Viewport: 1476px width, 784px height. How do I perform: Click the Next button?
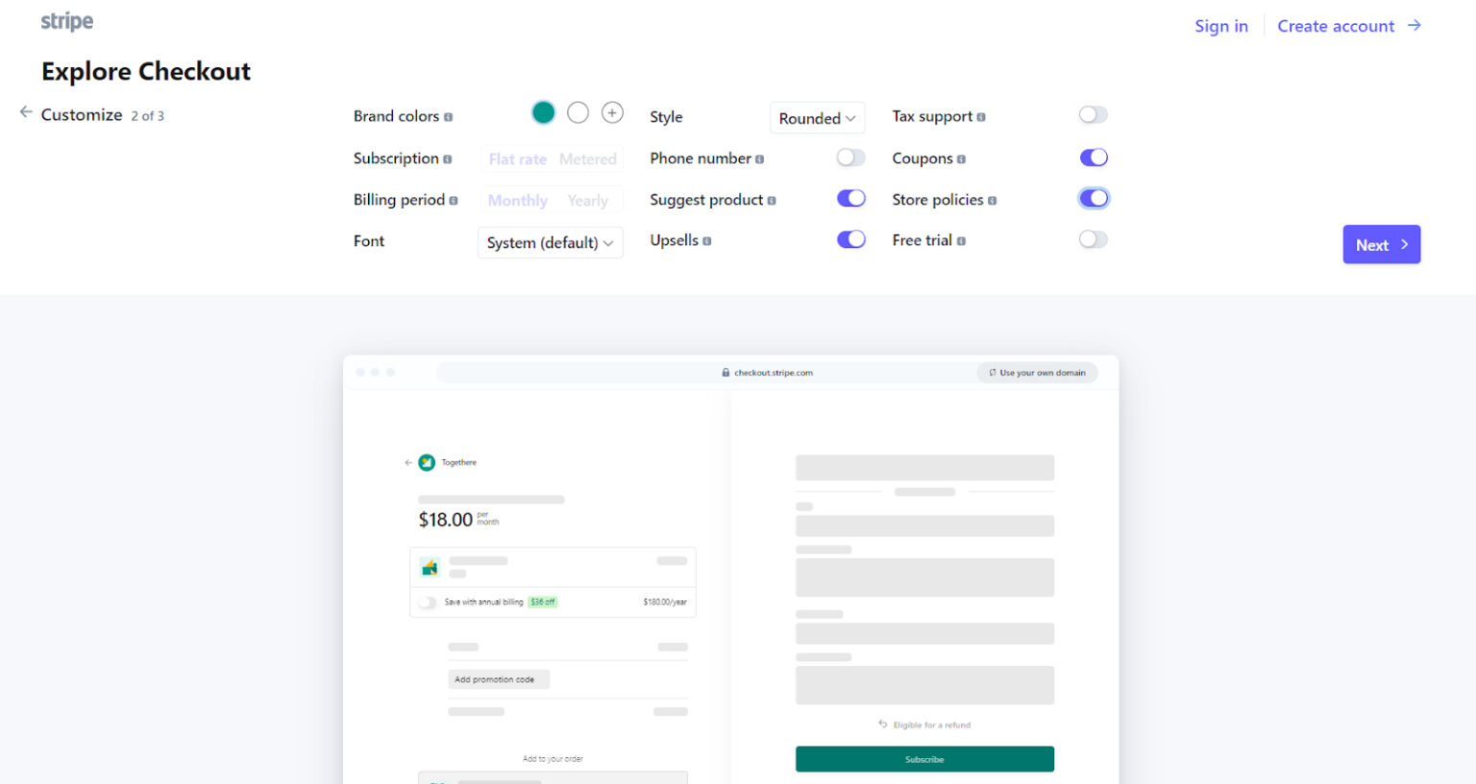1381,244
